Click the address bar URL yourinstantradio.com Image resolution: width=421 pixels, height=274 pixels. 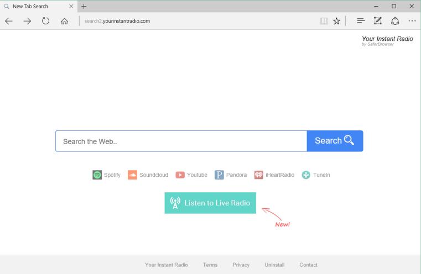click(117, 21)
